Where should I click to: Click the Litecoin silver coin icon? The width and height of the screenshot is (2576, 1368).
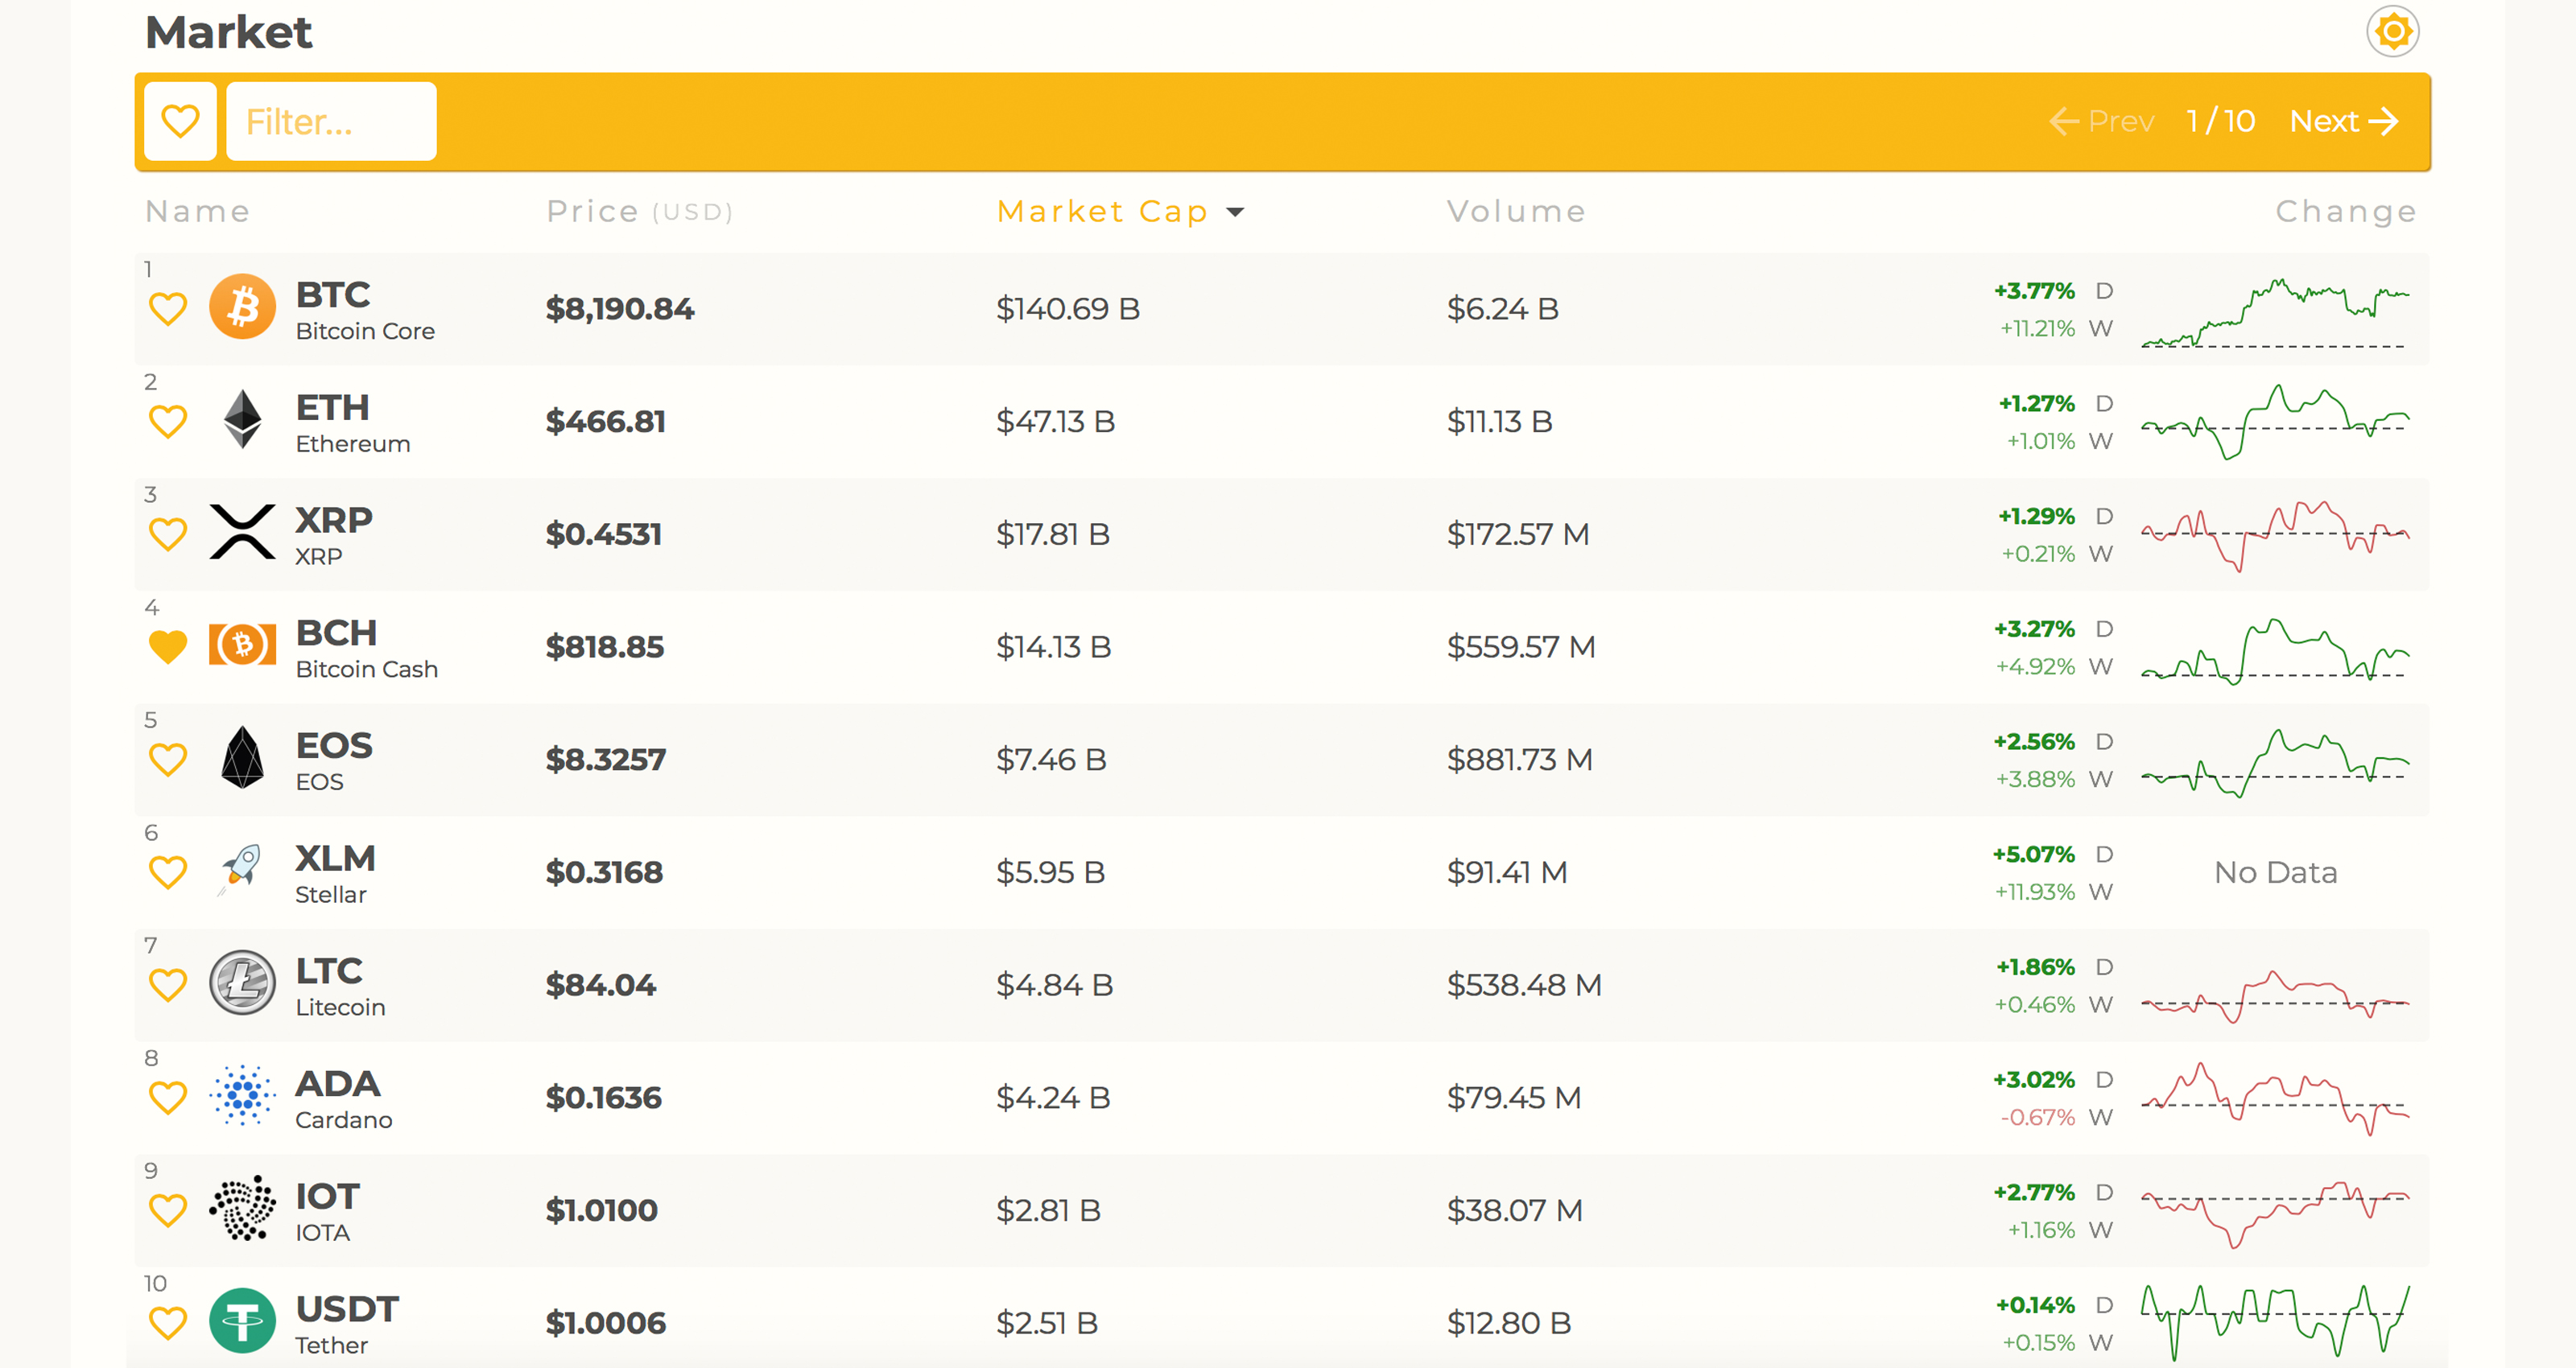242,982
